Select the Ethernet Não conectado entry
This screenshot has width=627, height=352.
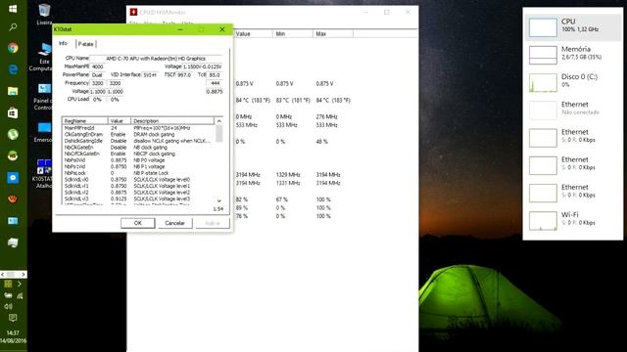[573, 110]
